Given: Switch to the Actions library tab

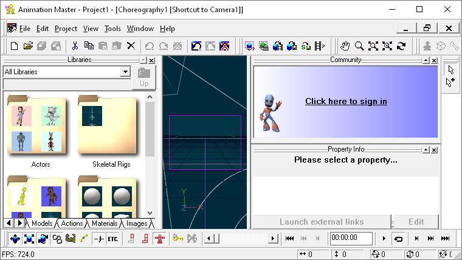Looking at the screenshot, I should click(x=72, y=223).
